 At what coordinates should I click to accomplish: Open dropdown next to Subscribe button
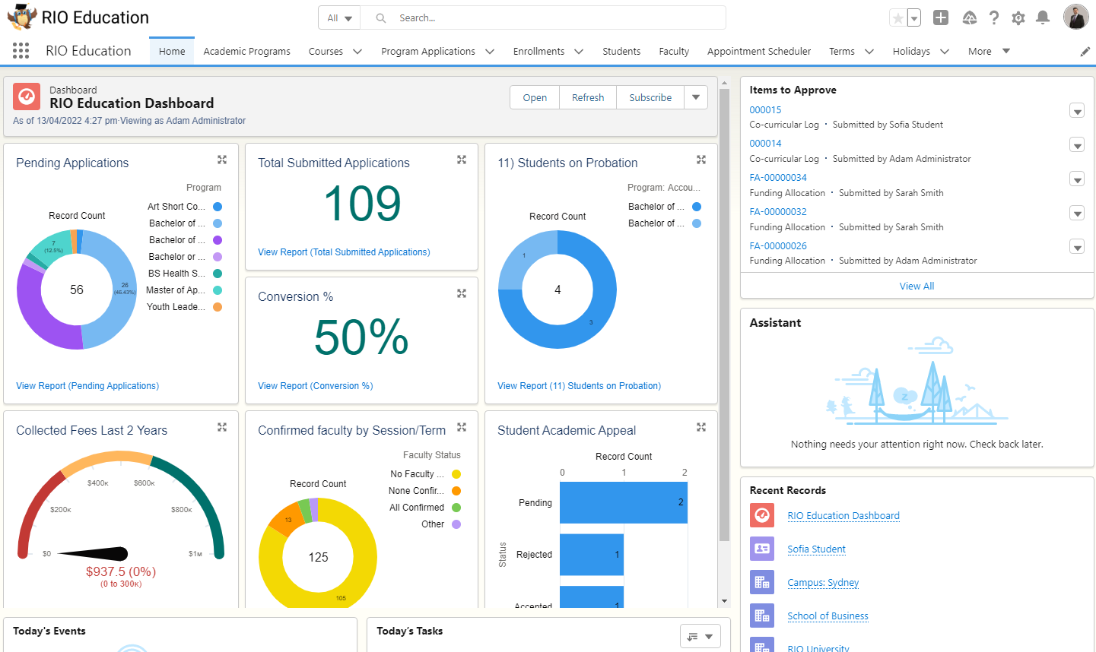tap(696, 97)
